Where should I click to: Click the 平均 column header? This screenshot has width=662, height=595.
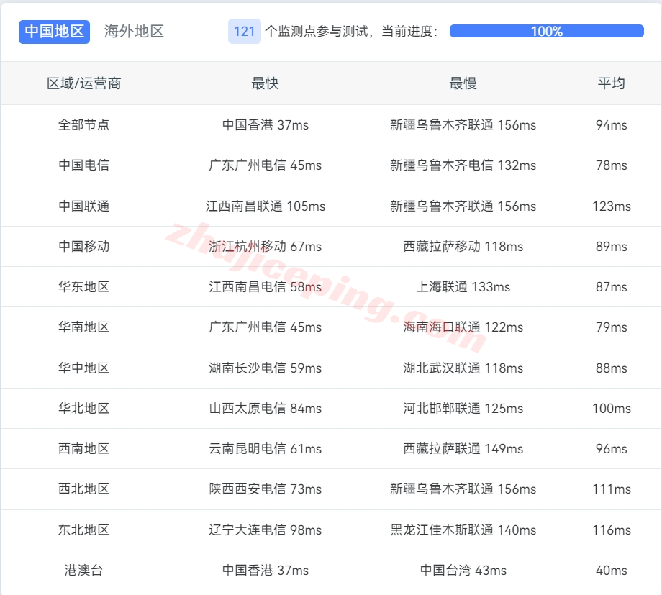(612, 83)
